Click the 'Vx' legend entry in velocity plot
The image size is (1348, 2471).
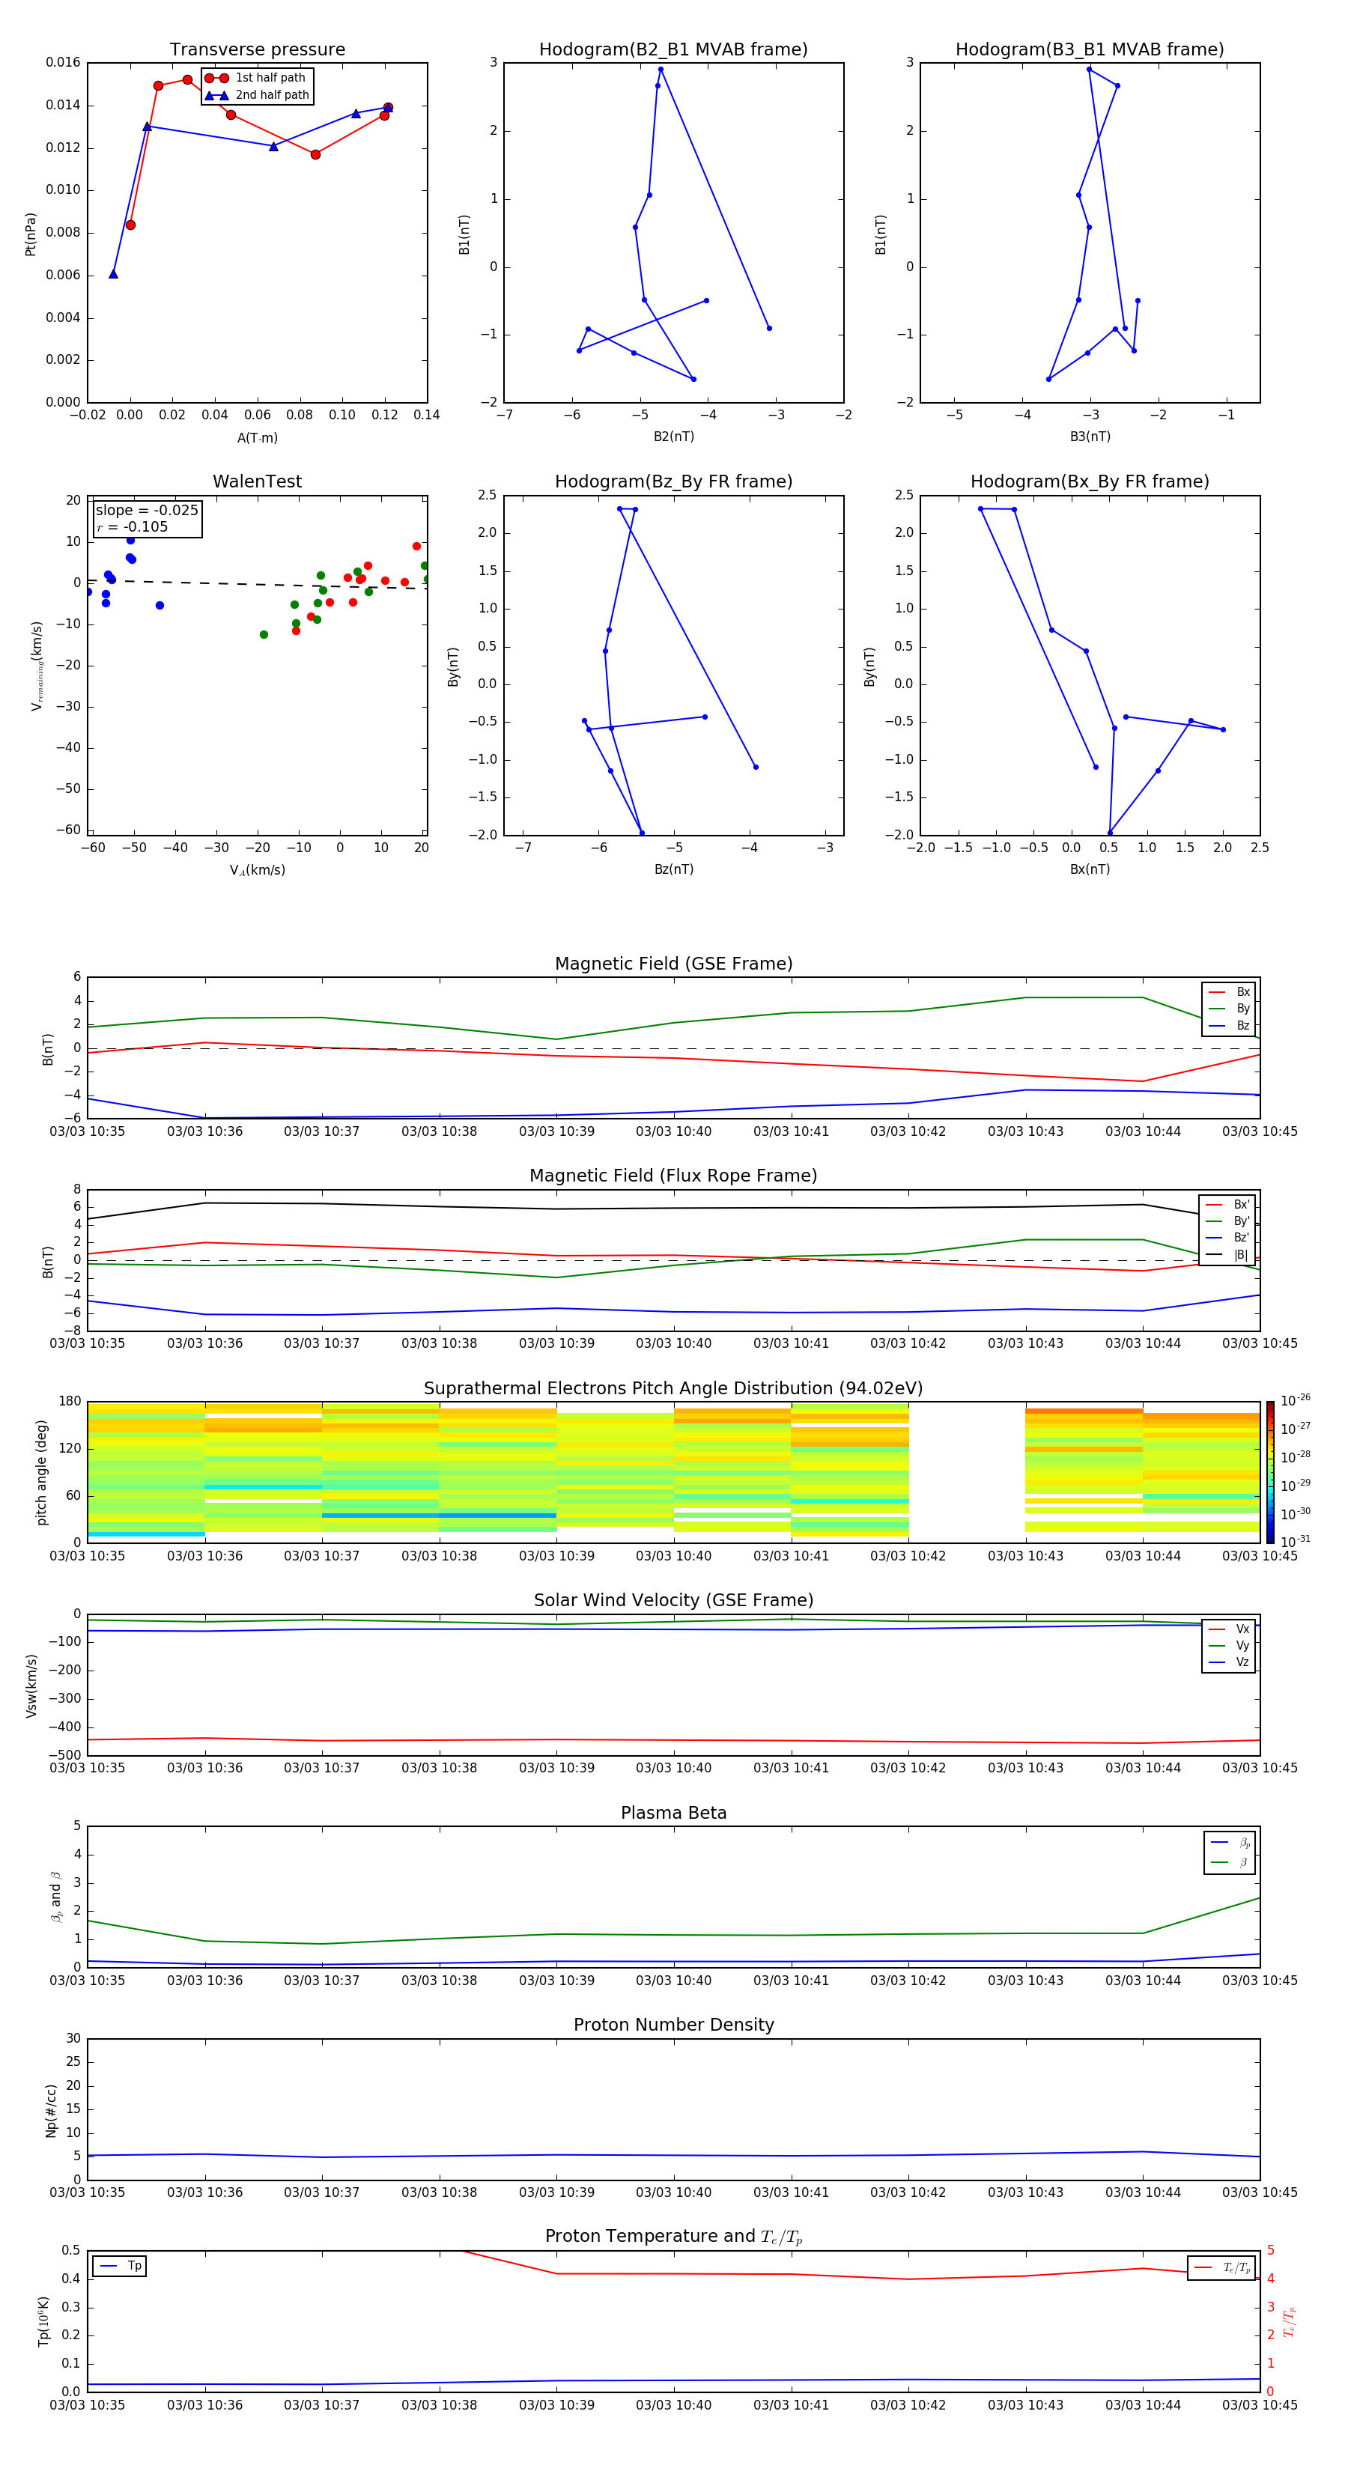1230,1629
